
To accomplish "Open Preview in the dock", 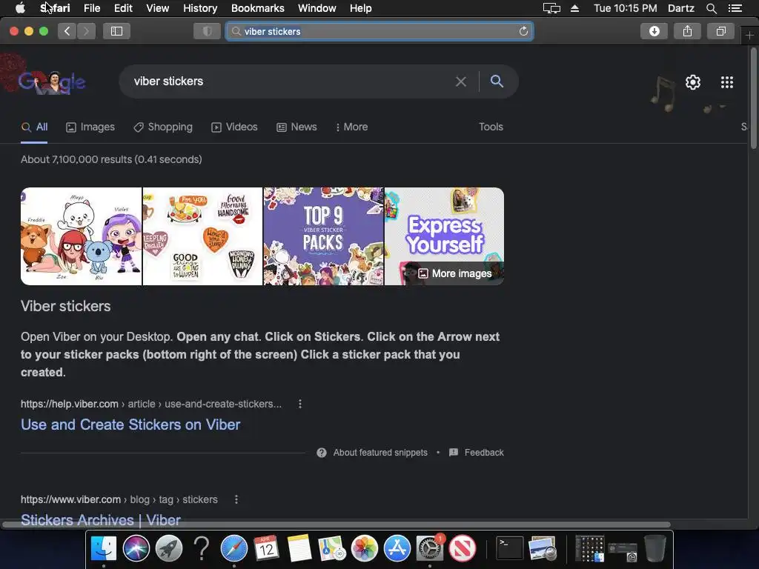I will point(543,548).
